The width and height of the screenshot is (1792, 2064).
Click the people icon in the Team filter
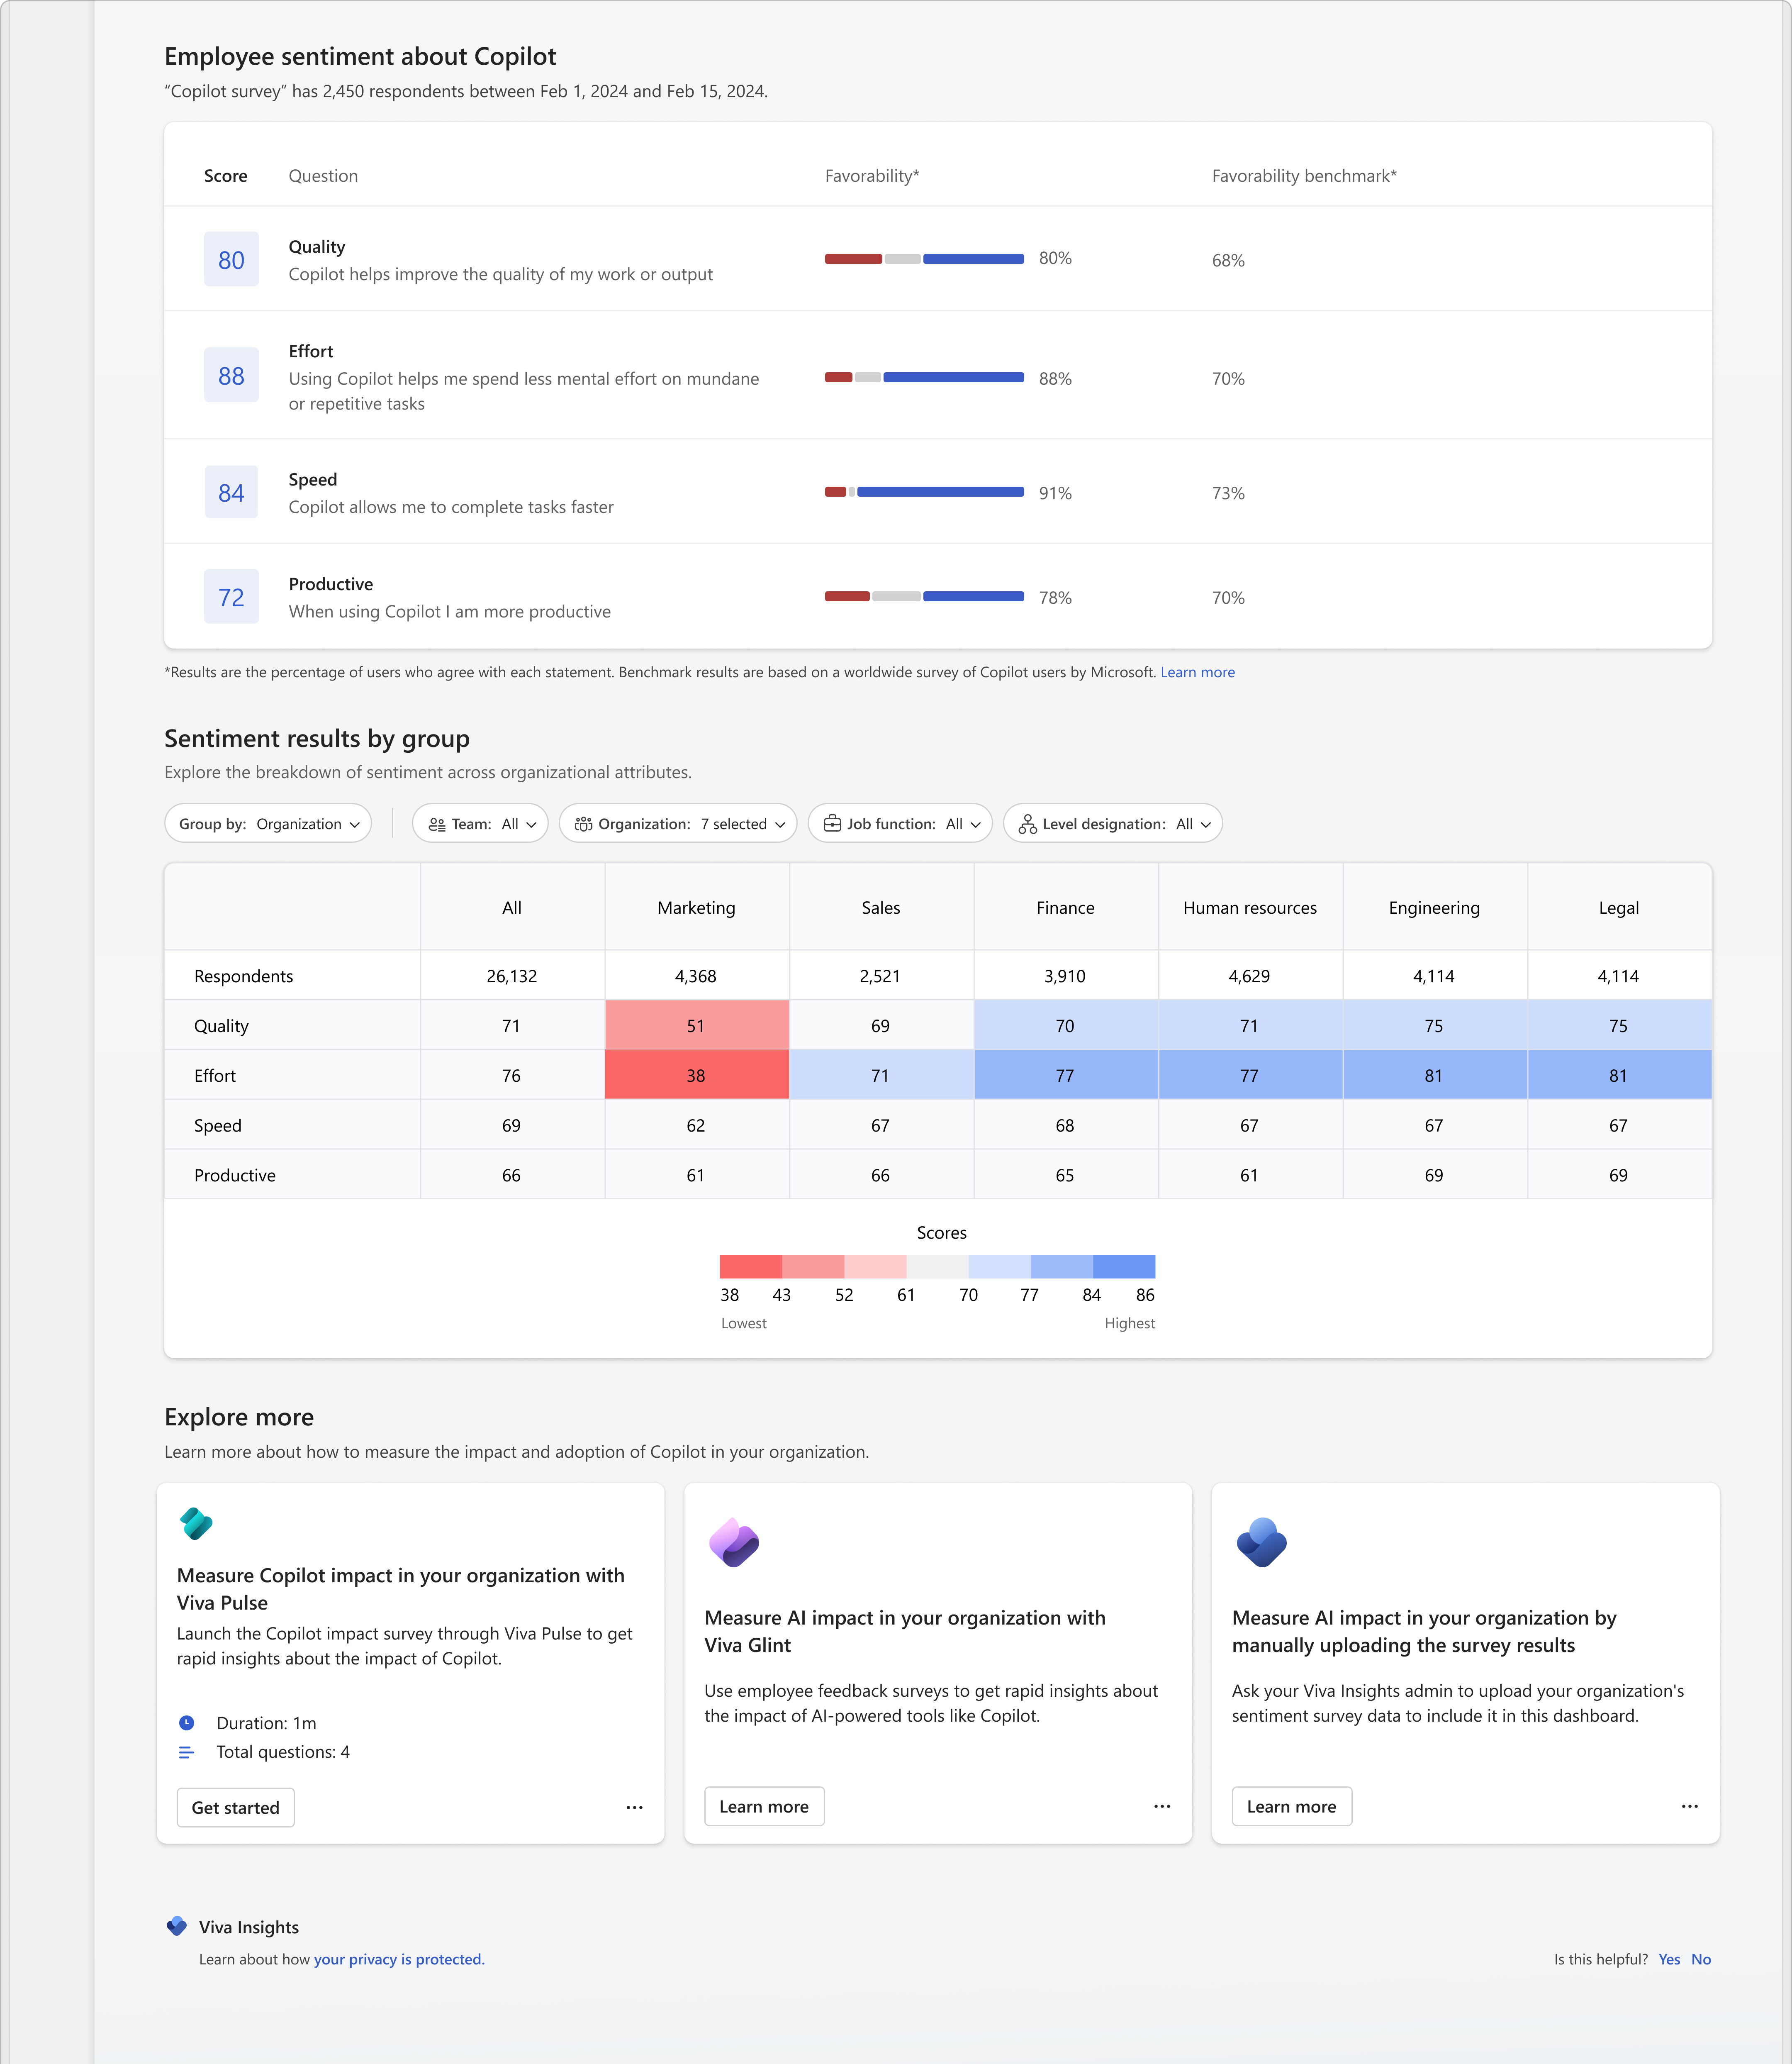436,822
